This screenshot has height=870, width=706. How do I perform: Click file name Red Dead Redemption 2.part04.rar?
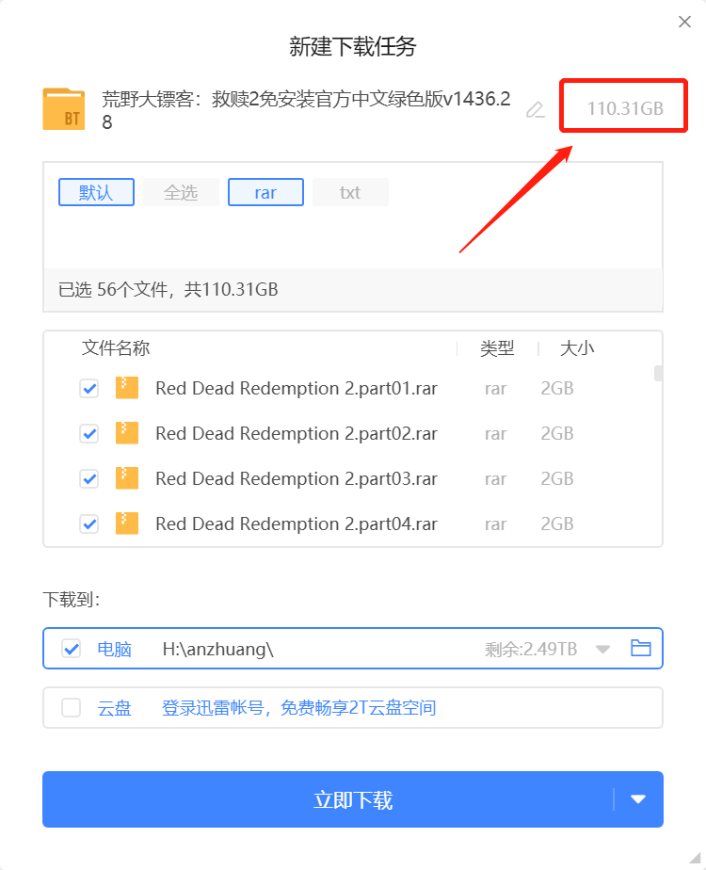297,524
